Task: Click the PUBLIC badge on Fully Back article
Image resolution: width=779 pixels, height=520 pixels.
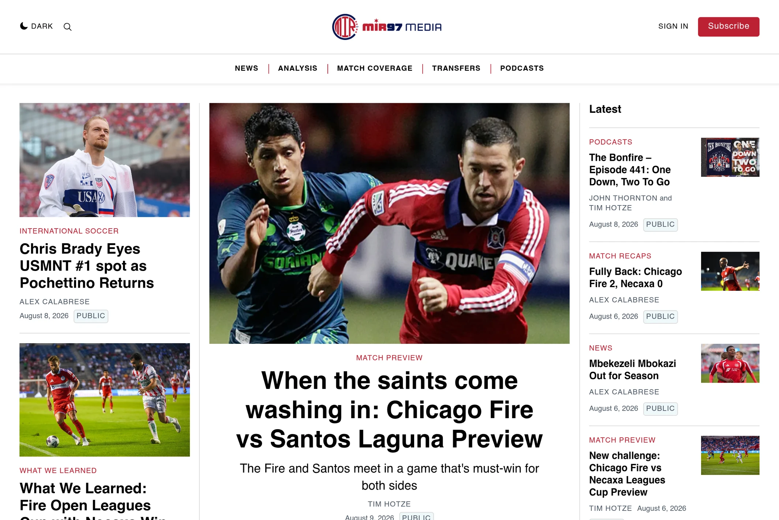Action: (660, 316)
